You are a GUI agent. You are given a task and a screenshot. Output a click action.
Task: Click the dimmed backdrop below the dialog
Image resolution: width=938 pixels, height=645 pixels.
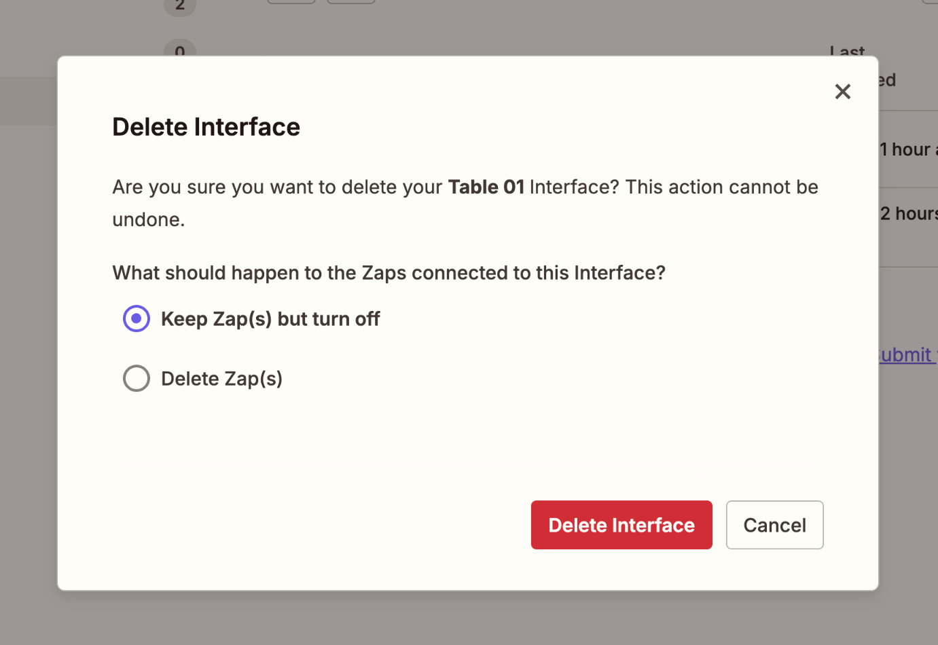pyautogui.click(x=469, y=619)
